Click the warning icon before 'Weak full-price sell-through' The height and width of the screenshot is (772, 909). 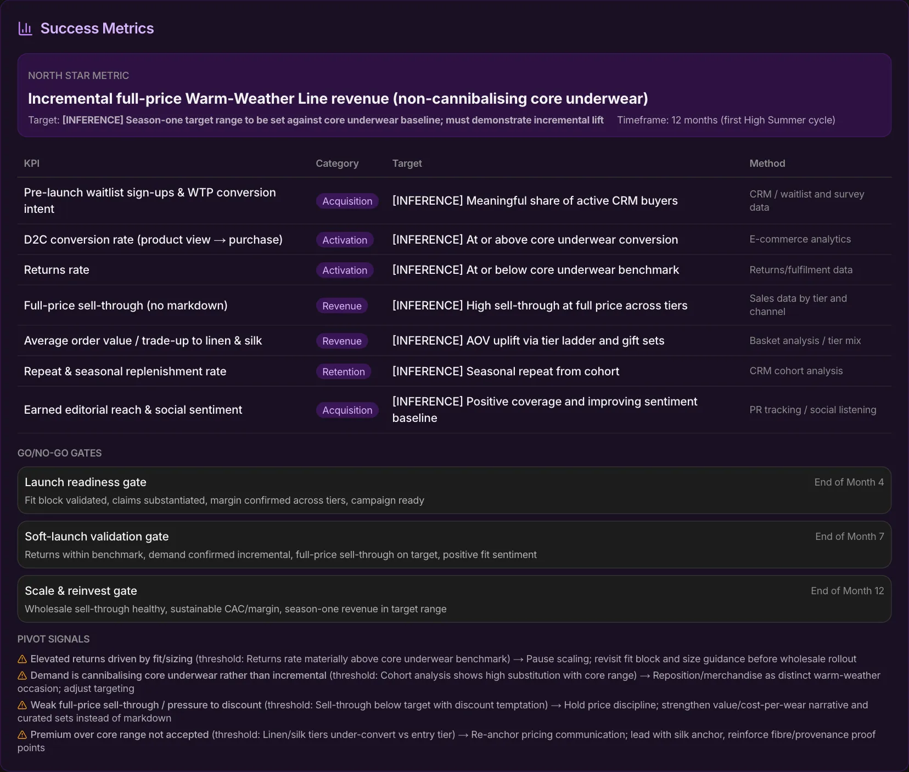(x=22, y=705)
